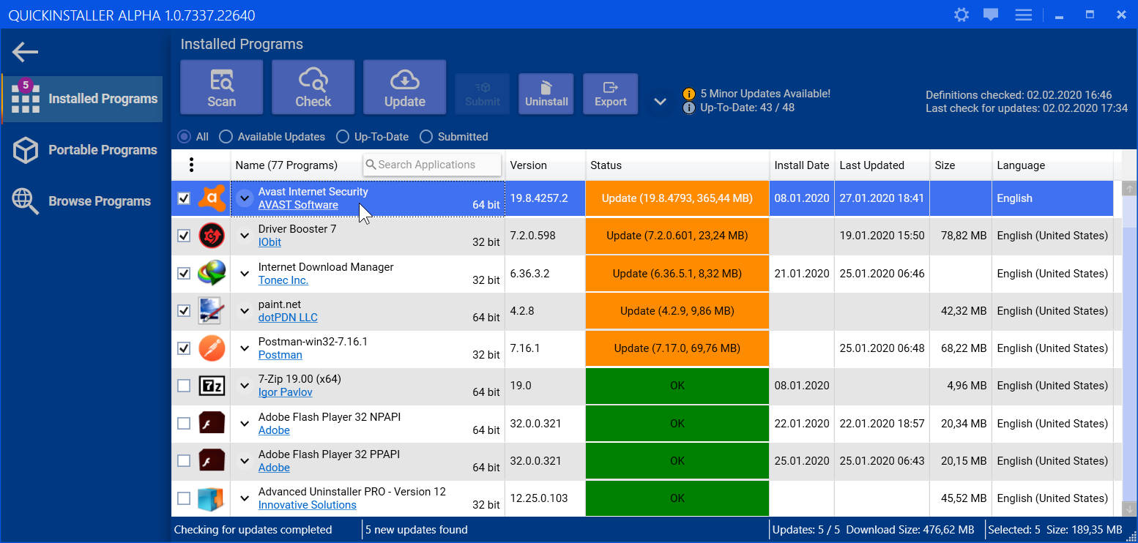The height and width of the screenshot is (543, 1138).
Task: Uncheck Avast Internet Security checkbox
Action: pos(184,198)
